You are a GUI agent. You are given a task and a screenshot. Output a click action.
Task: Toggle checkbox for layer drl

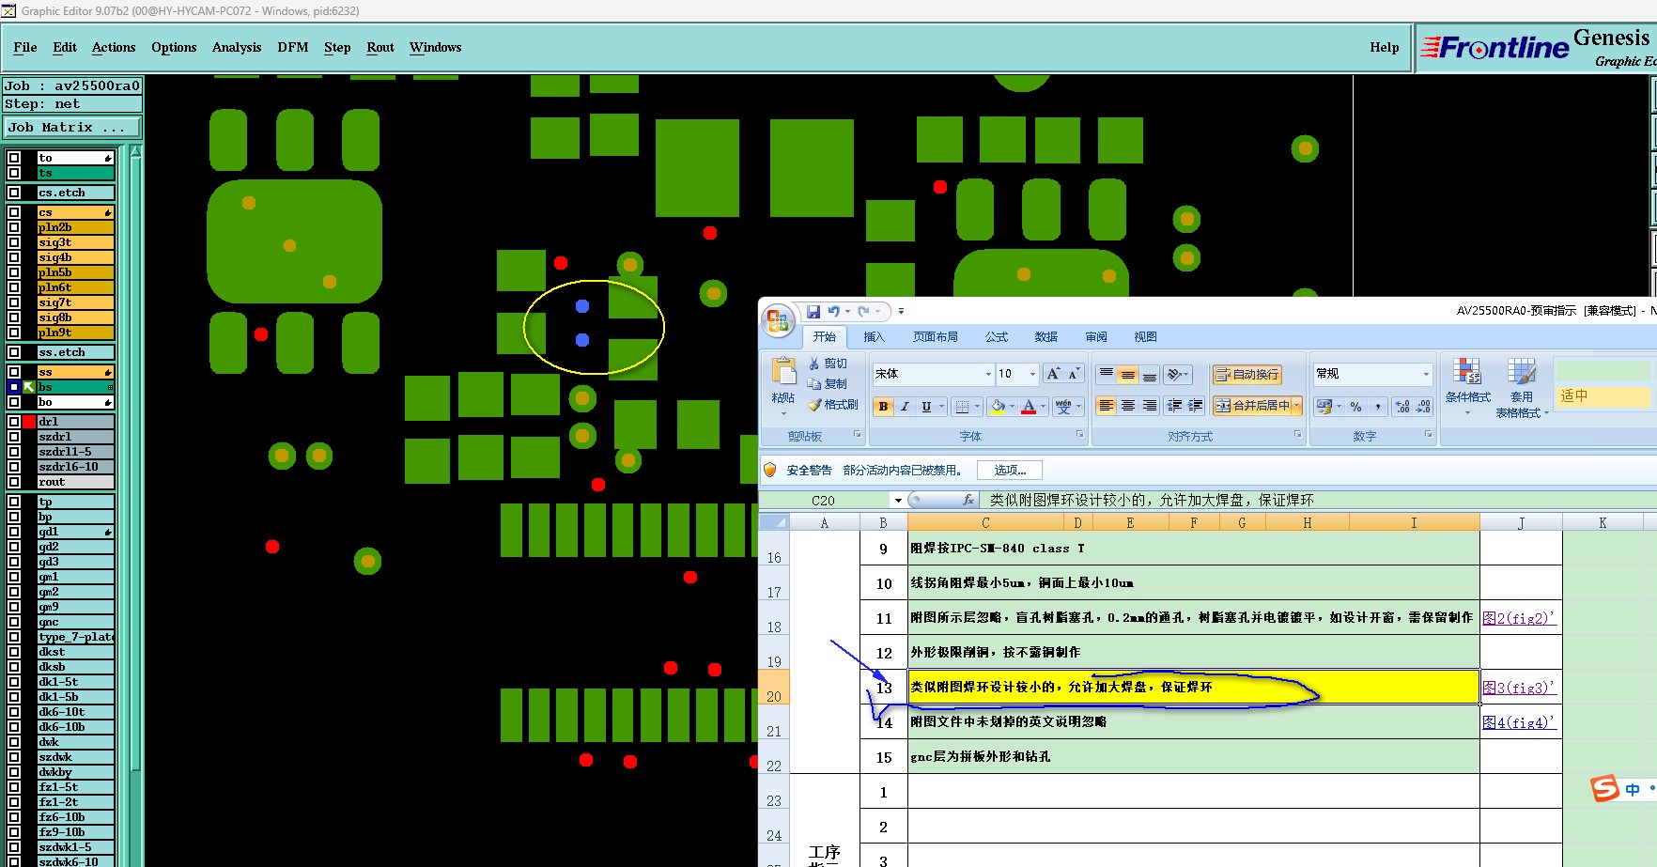pyautogui.click(x=14, y=422)
